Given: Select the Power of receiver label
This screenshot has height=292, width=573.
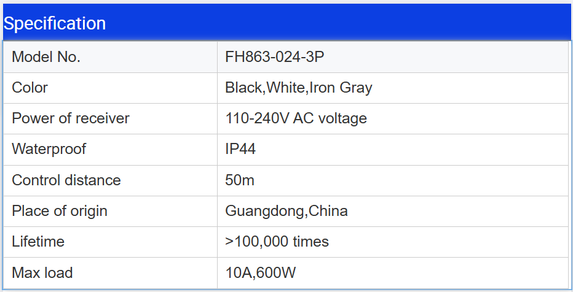Looking at the screenshot, I should [71, 118].
